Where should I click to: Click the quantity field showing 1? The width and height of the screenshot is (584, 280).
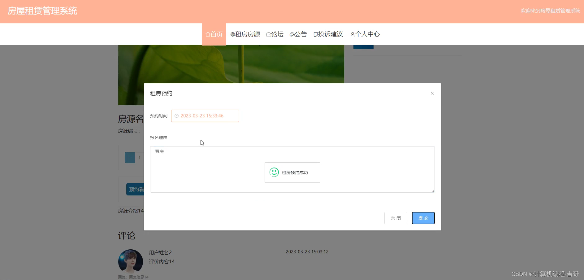coord(140,158)
